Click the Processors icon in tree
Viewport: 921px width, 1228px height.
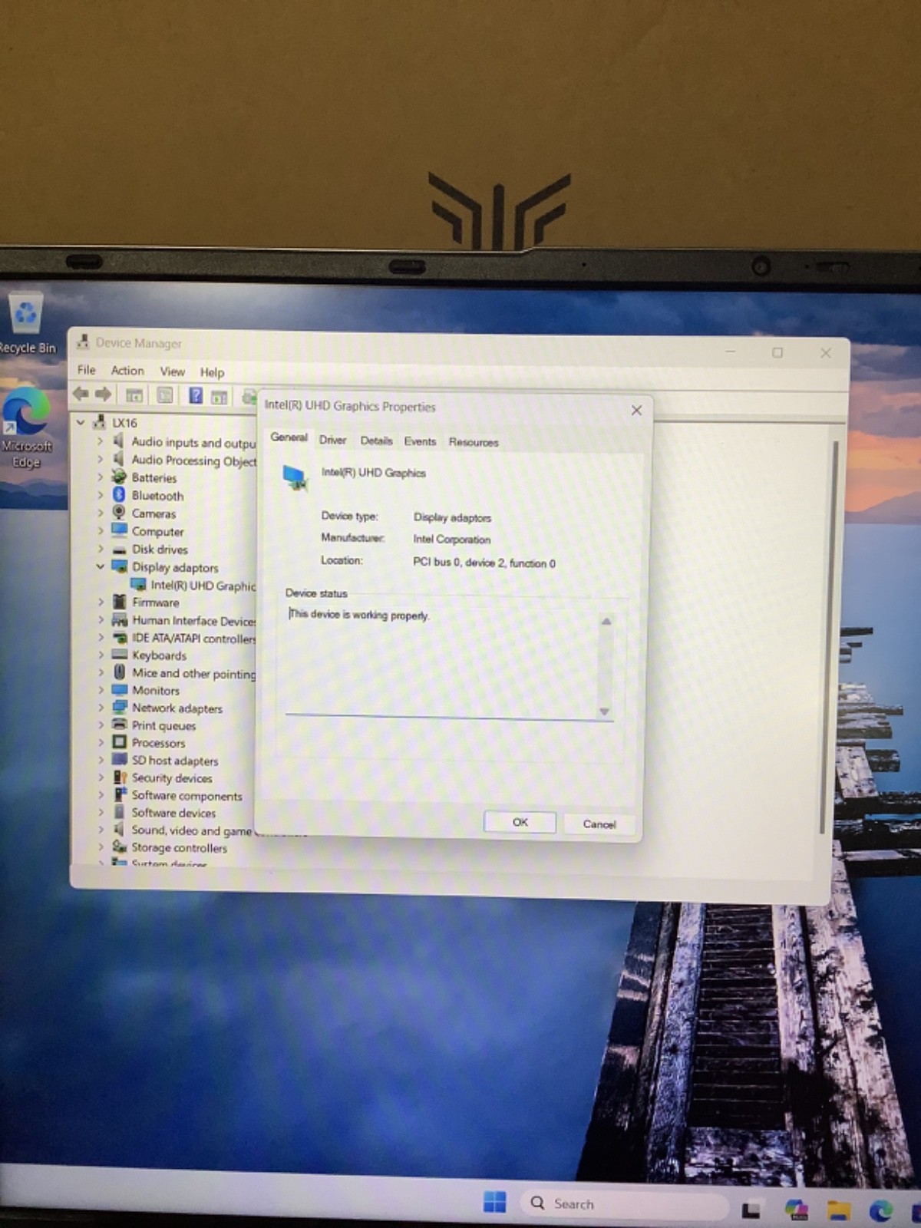pos(119,742)
